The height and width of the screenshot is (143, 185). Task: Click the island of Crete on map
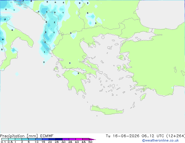(107, 110)
